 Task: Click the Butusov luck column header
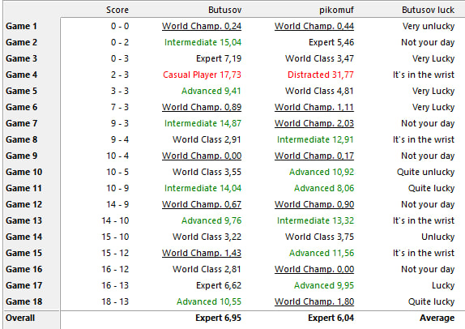point(428,10)
